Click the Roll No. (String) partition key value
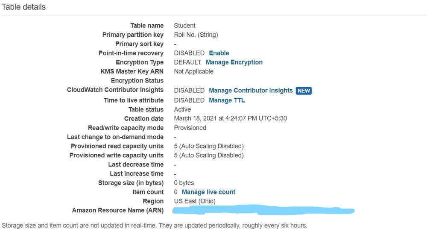Screen dimensions: 427x235 [x=196, y=35]
